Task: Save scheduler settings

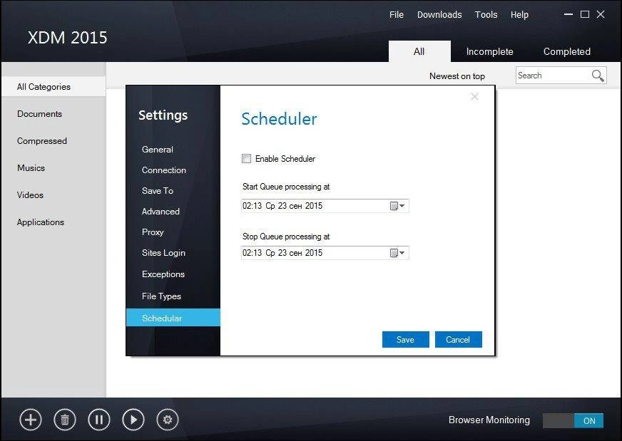Action: coord(405,340)
